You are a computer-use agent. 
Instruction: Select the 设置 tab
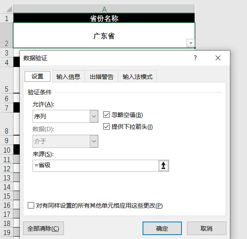[x=37, y=76]
